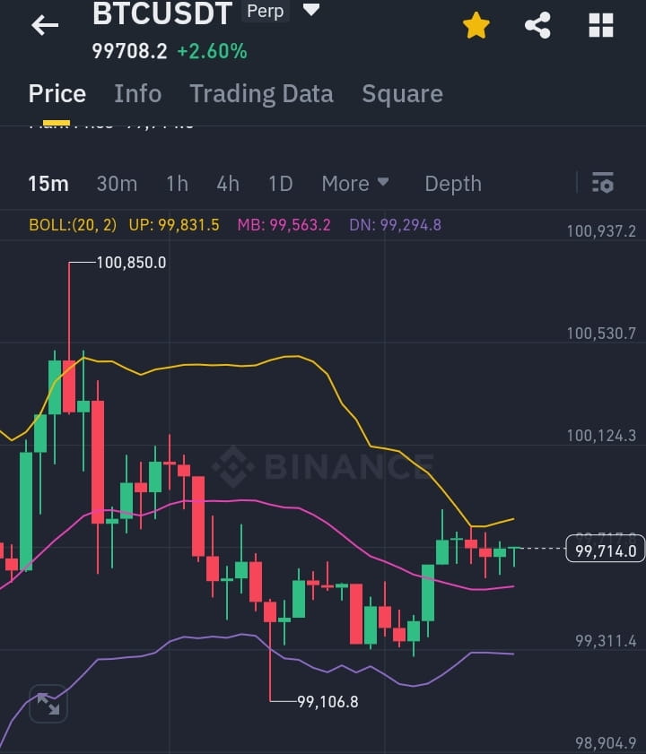Tap the 100,530.7 price axis label
646x754 pixels.
coord(601,334)
